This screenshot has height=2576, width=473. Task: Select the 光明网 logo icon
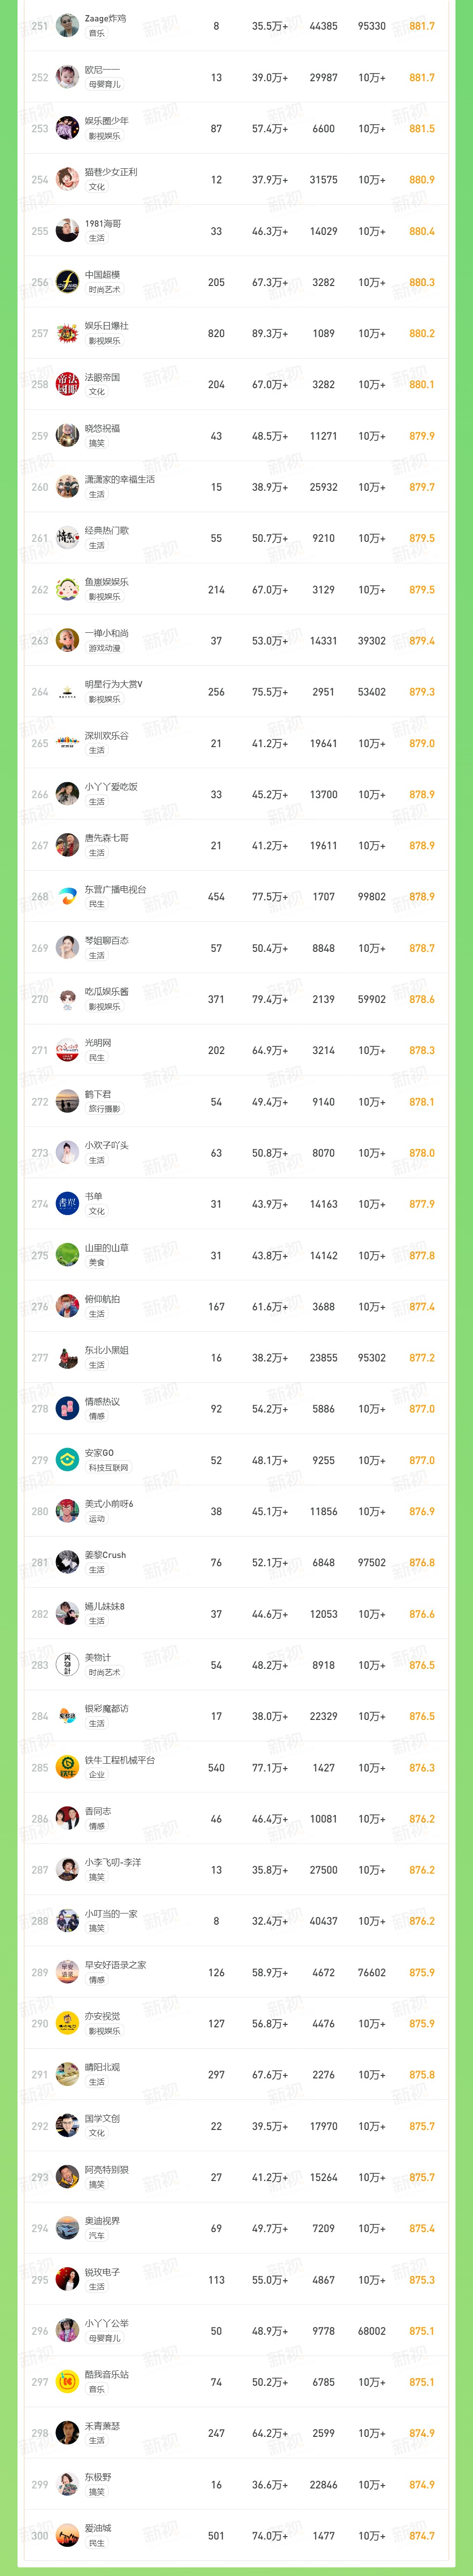[x=67, y=1050]
